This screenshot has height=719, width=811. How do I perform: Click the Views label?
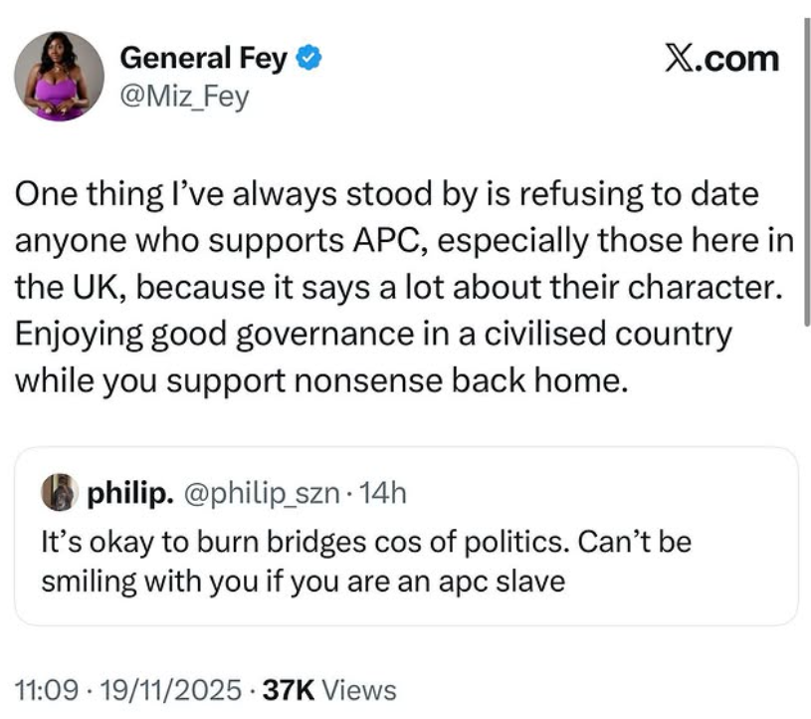360,689
